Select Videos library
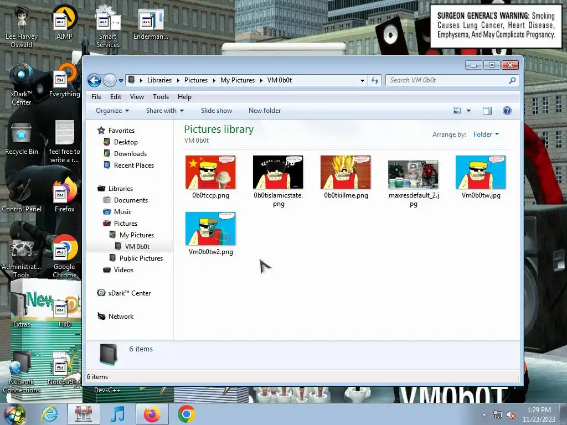This screenshot has width=567, height=425. (x=123, y=270)
